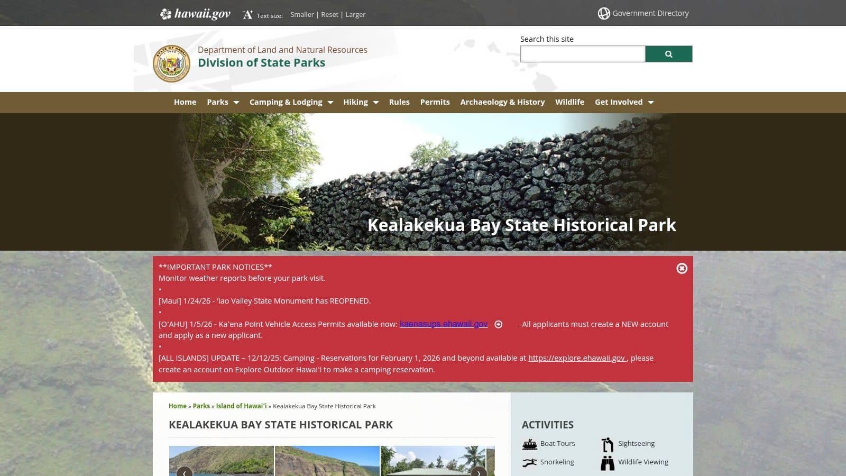
Task: Dismiss the important park notices banner
Action: (682, 268)
